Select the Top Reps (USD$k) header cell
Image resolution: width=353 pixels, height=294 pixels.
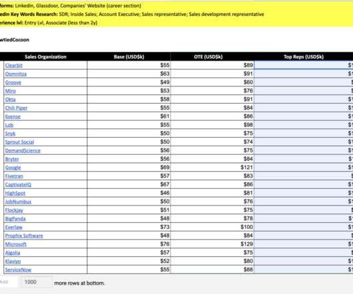tap(304, 57)
